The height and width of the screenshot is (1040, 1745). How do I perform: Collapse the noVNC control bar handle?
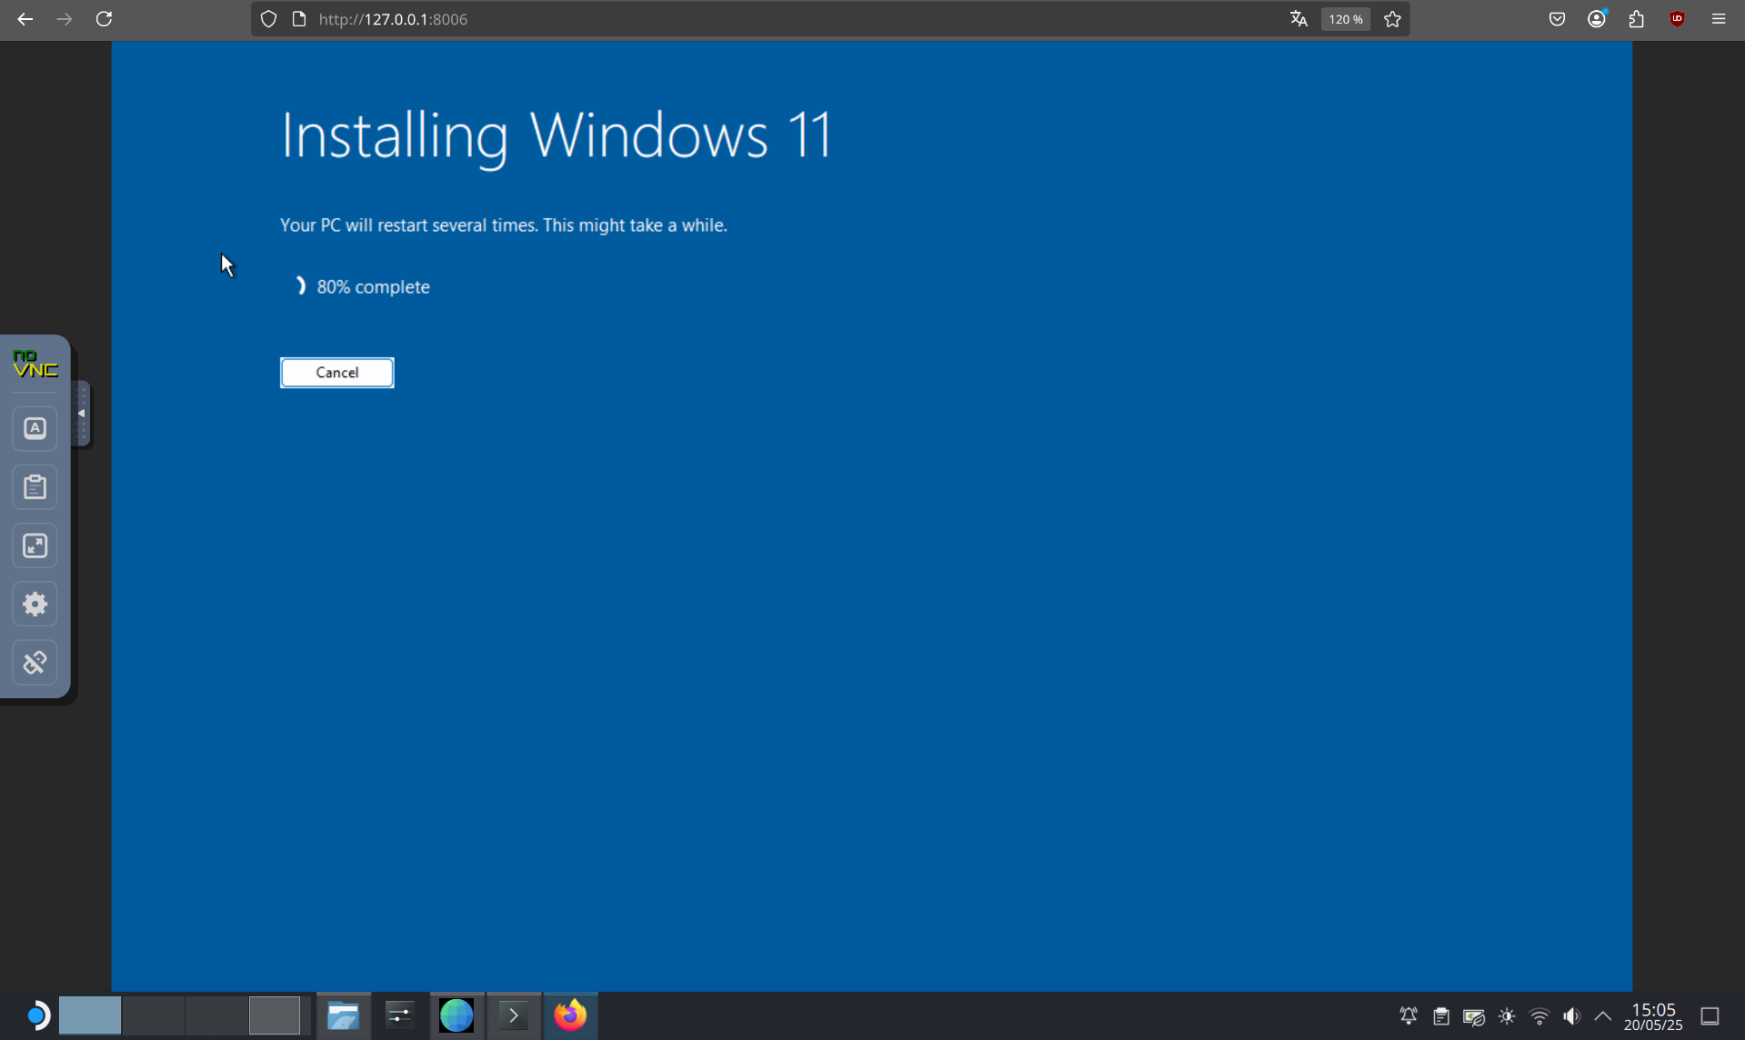pos(82,414)
